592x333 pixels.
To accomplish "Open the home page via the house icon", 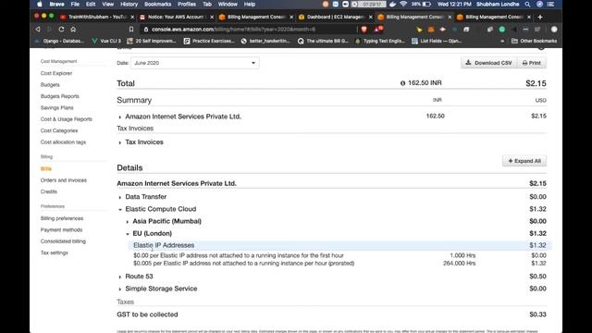I will pyautogui.click(x=73, y=29).
